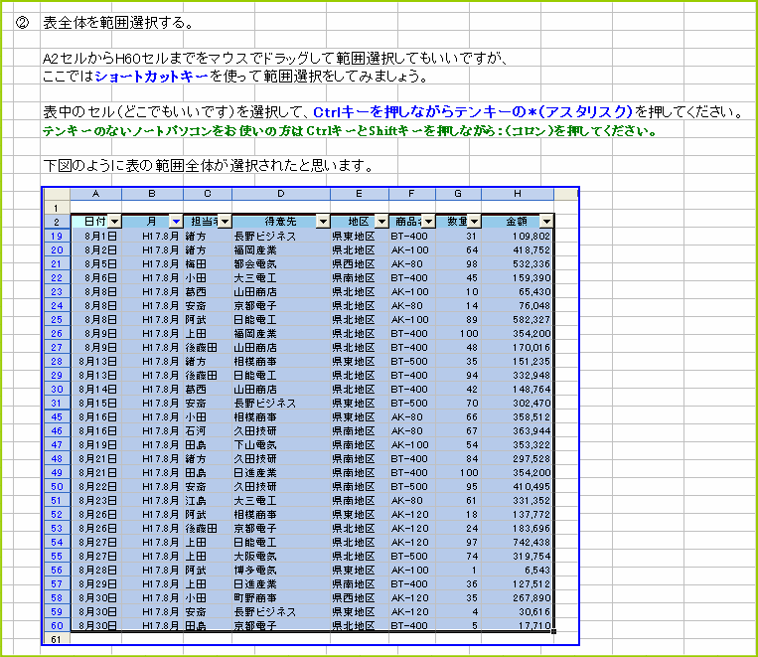758x657 pixels.
Task: Select column F header
Action: click(412, 194)
